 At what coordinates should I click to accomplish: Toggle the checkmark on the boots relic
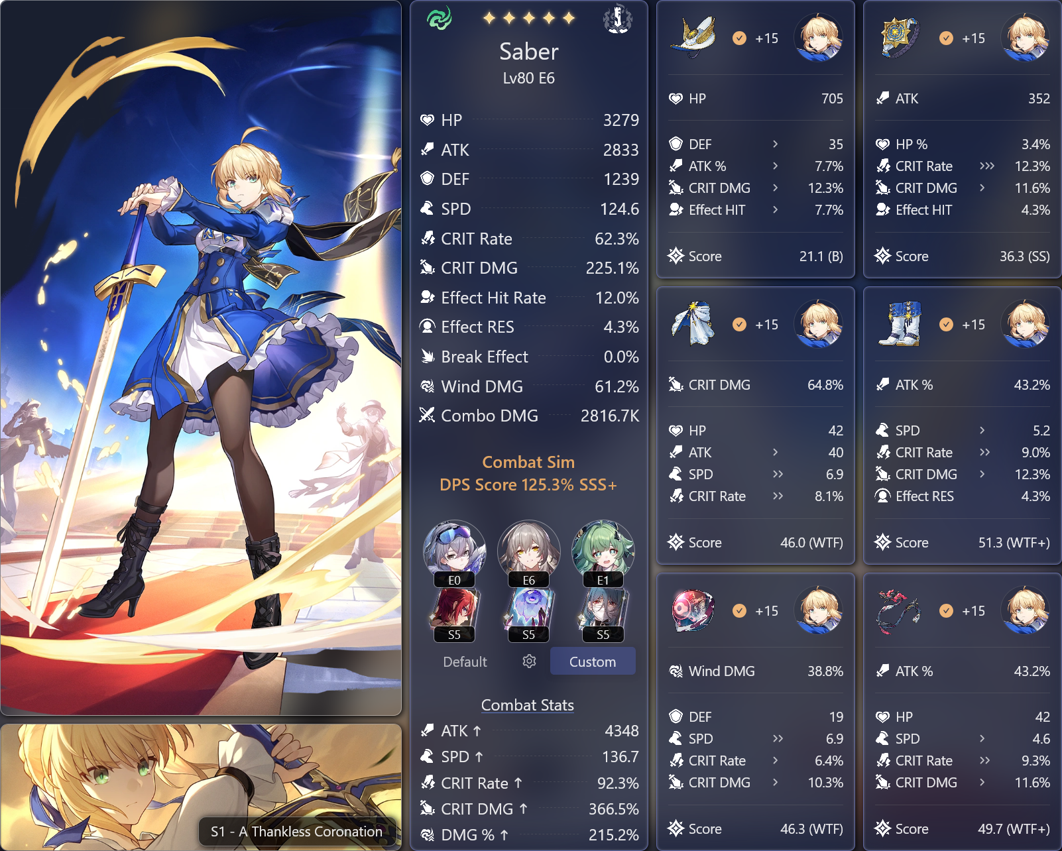[946, 325]
